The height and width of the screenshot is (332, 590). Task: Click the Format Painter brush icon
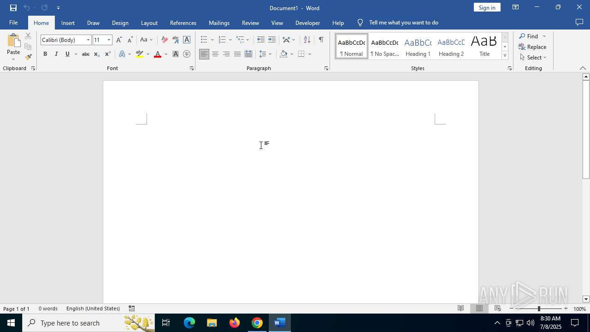click(28, 57)
